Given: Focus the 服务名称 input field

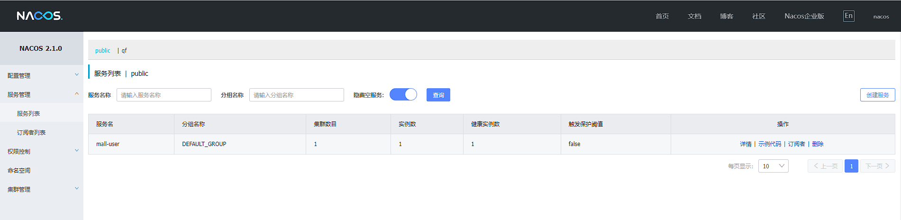Looking at the screenshot, I should tap(164, 95).
